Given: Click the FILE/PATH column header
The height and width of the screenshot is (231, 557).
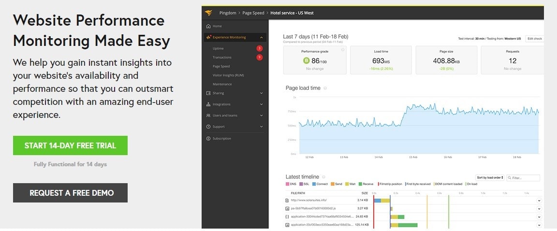Looking at the screenshot, I should [298, 193].
